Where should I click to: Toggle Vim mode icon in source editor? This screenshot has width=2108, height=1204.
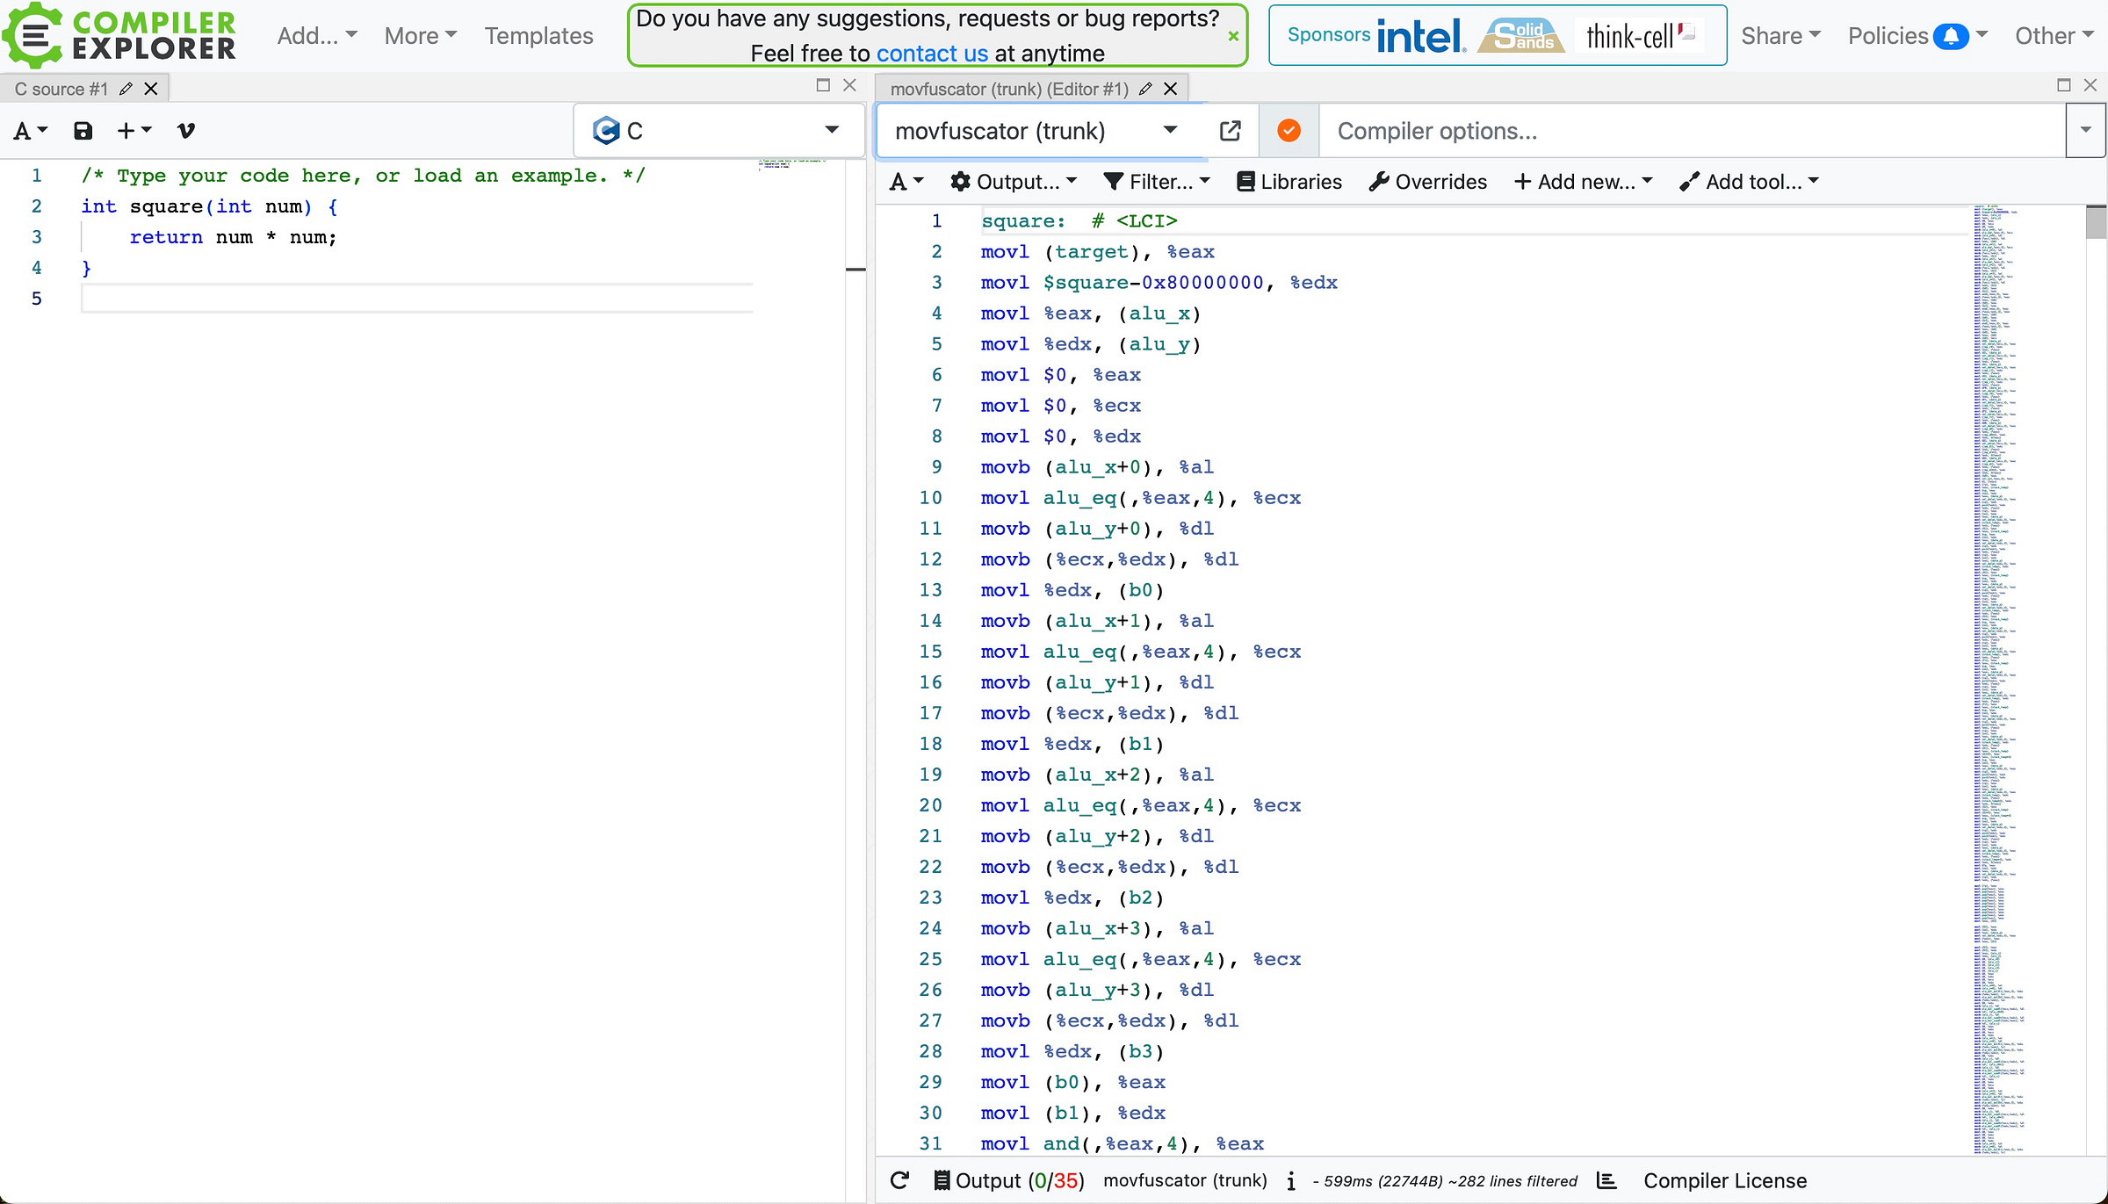pos(185,131)
